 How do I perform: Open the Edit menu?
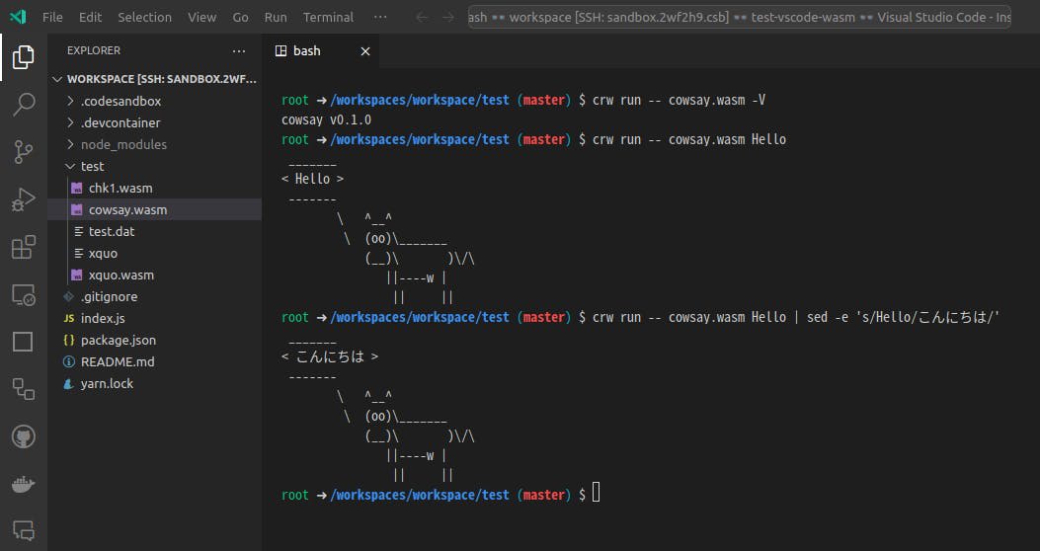90,17
